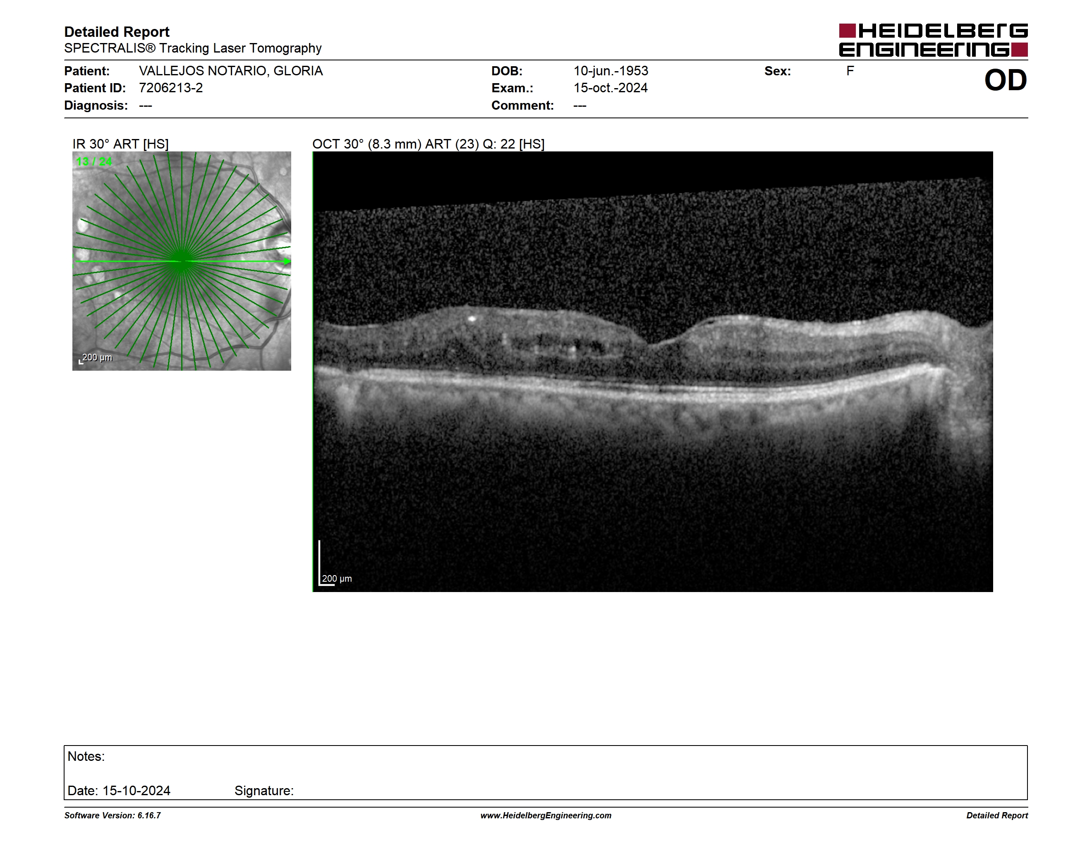This screenshot has width=1092, height=844.
Task: Click patient name "VALLEJOS NOTARIO, GLORIA"
Action: 231,71
